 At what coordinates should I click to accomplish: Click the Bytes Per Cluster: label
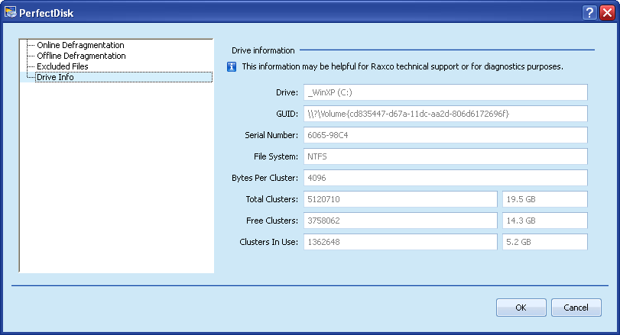click(x=265, y=178)
